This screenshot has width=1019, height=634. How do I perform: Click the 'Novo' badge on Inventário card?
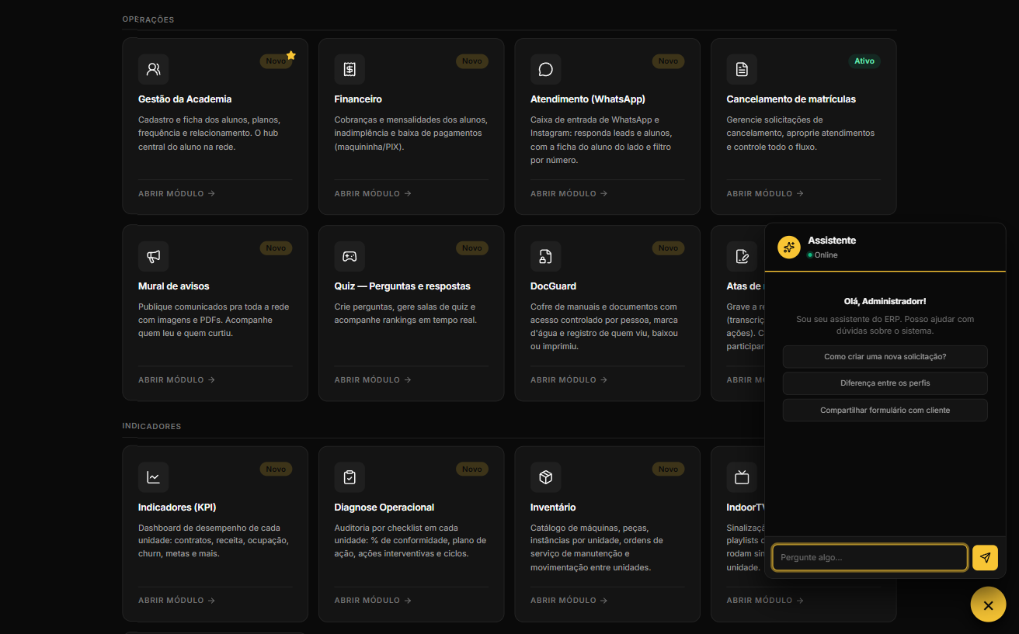pos(668,469)
